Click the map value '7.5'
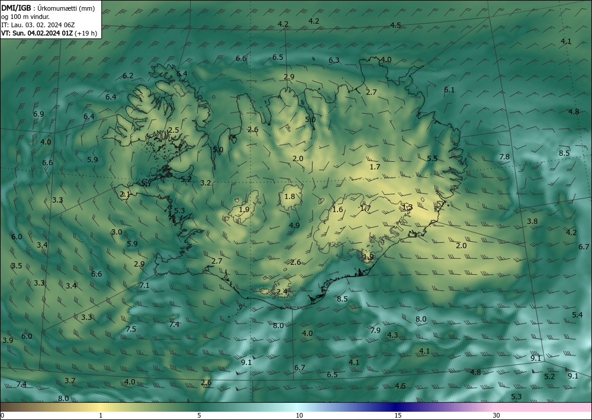This screenshot has height=420, width=592. tap(131, 329)
